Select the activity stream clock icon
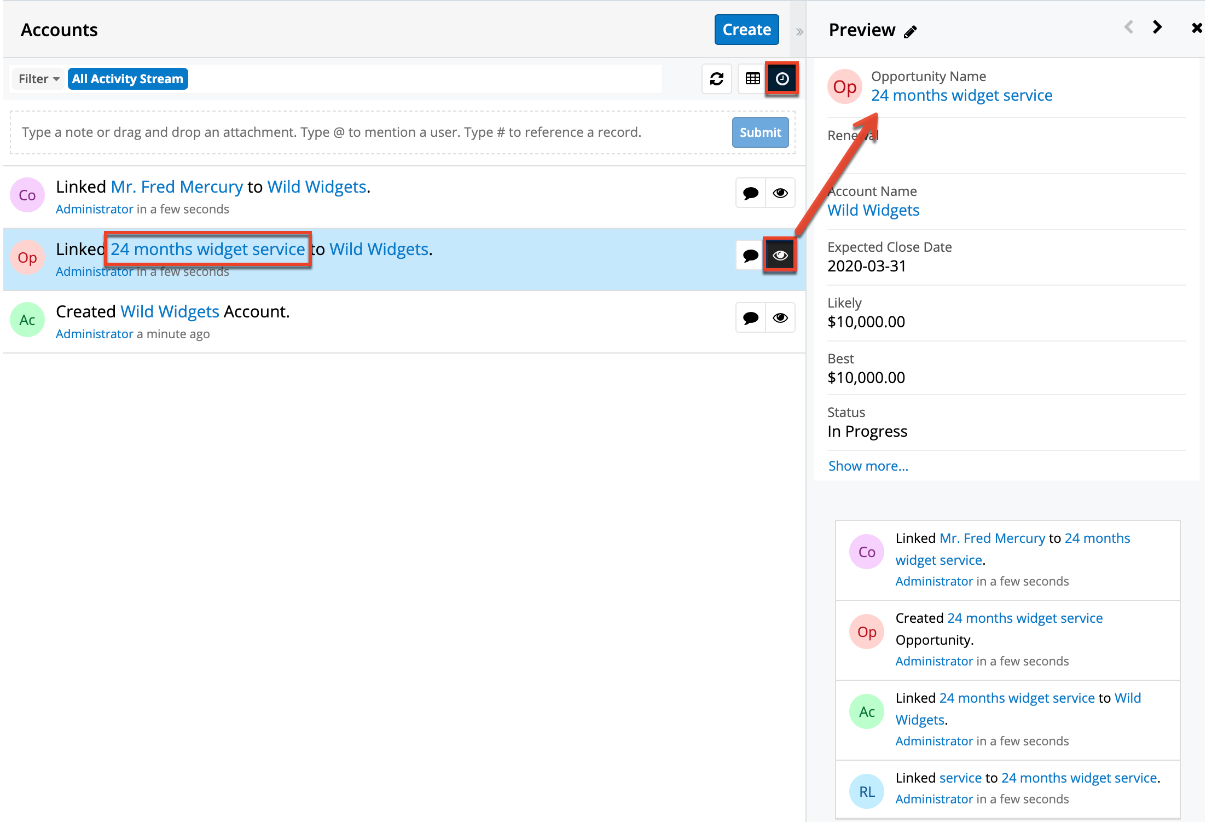The width and height of the screenshot is (1206, 822). [782, 79]
